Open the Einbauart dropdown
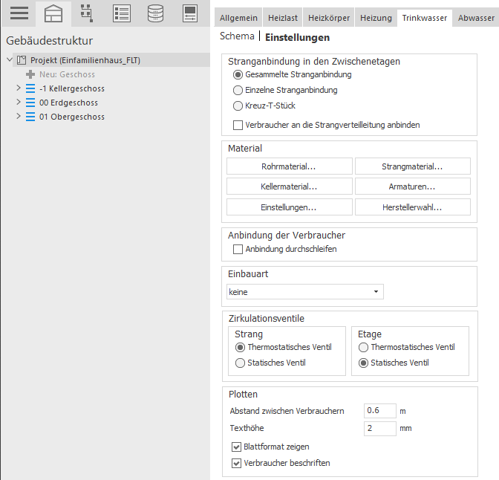This screenshot has height=480, width=499. [x=305, y=292]
